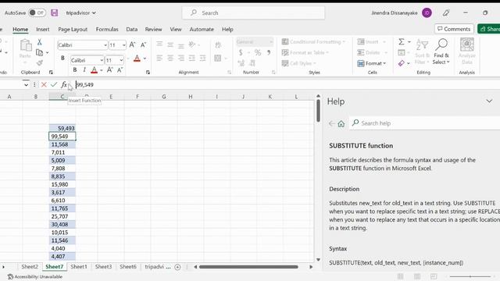Click Decrease Font Size in top font row
The width and height of the screenshot is (500, 281).
coord(143,45)
